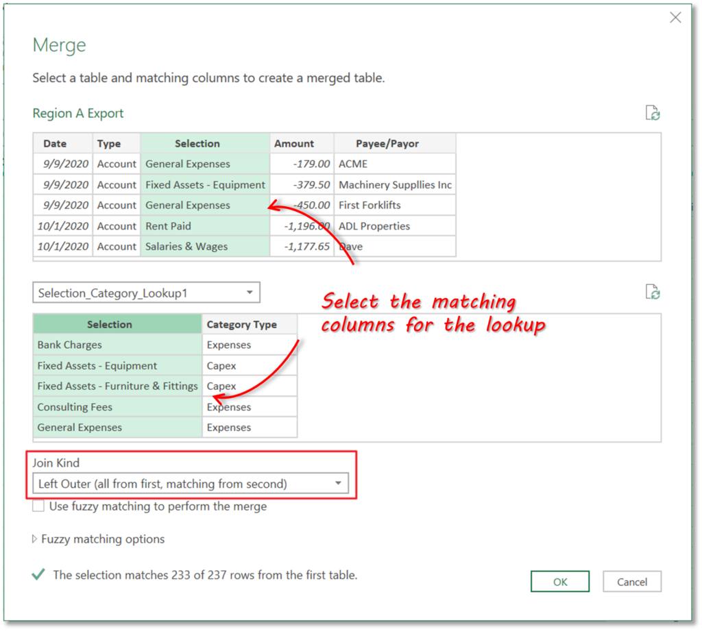Click the Machinery Suppllies Inc cell
Screen dimensions: 702x631
[395, 185]
